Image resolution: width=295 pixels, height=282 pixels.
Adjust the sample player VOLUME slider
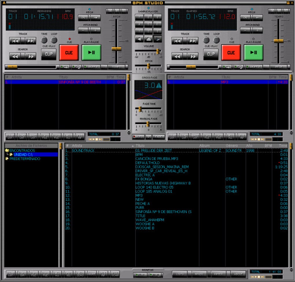(x=158, y=51)
